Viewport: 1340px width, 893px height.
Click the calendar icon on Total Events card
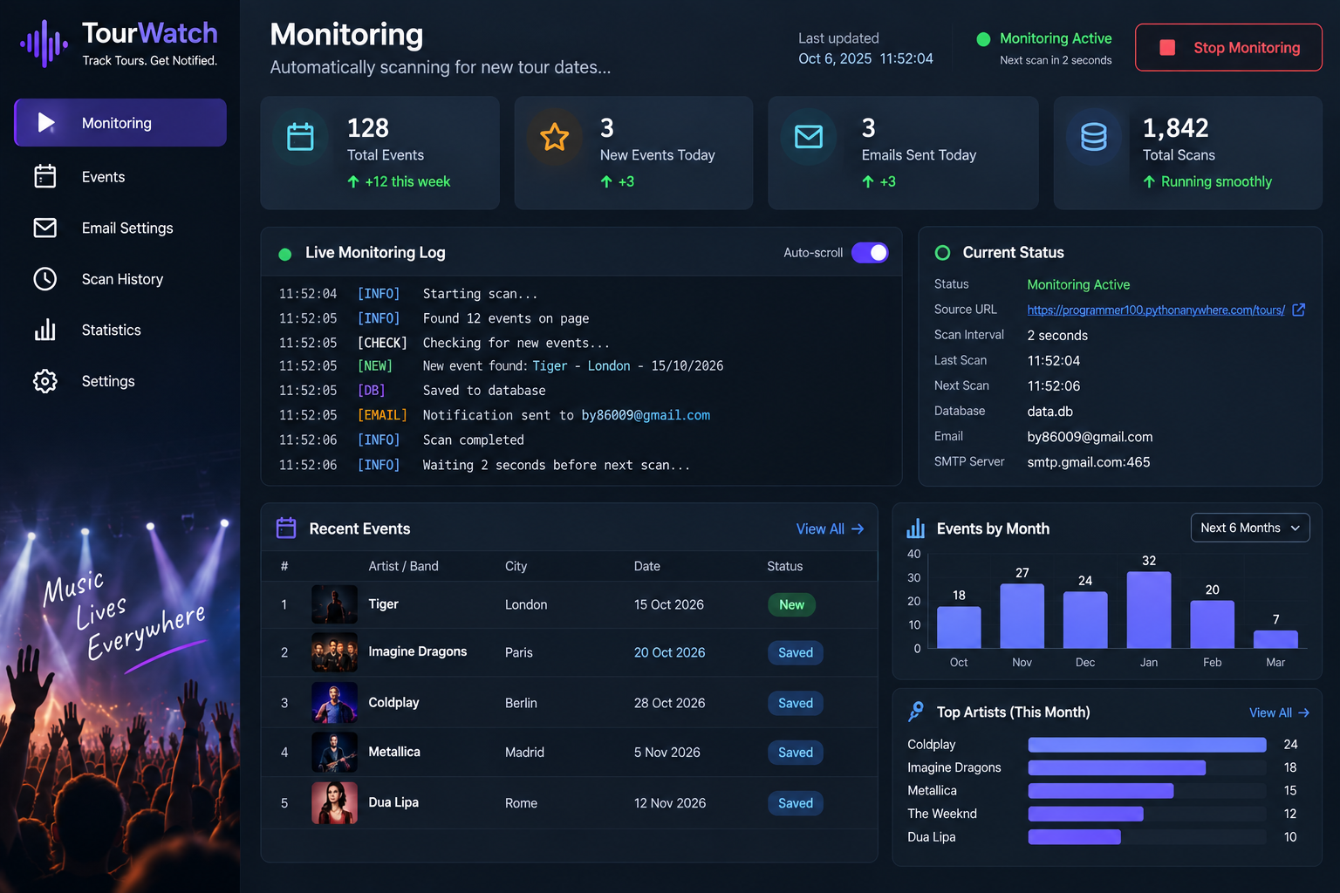[x=300, y=137]
